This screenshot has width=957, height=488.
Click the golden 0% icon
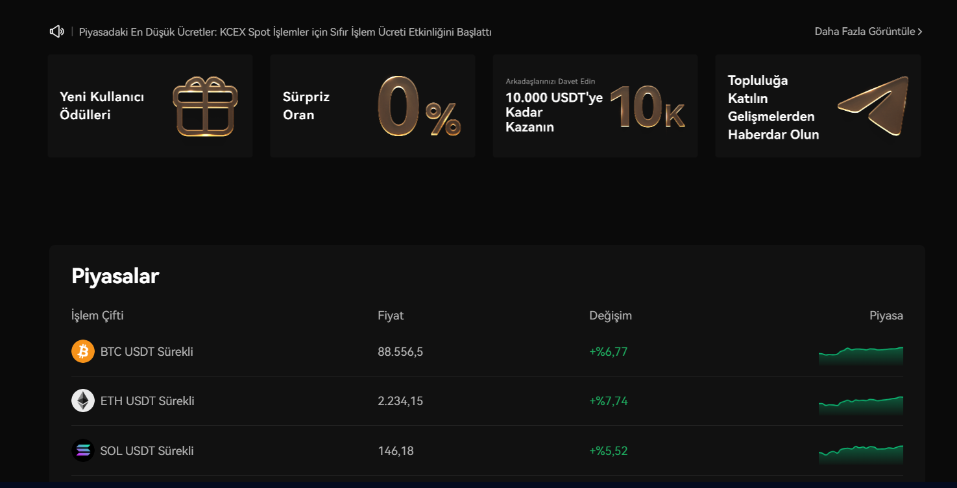pyautogui.click(x=418, y=106)
